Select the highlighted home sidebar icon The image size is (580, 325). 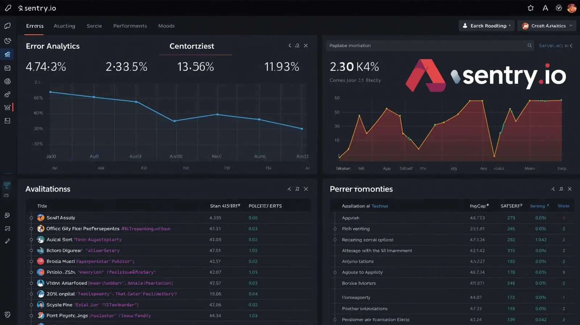(7, 54)
